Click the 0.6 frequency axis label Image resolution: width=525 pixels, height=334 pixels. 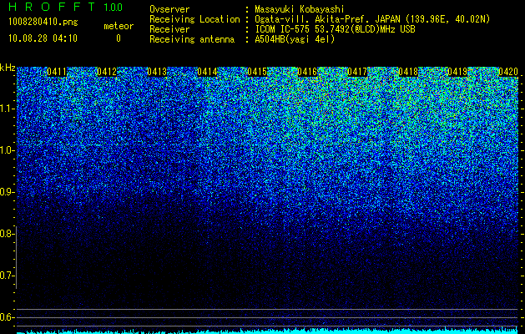click(7, 317)
